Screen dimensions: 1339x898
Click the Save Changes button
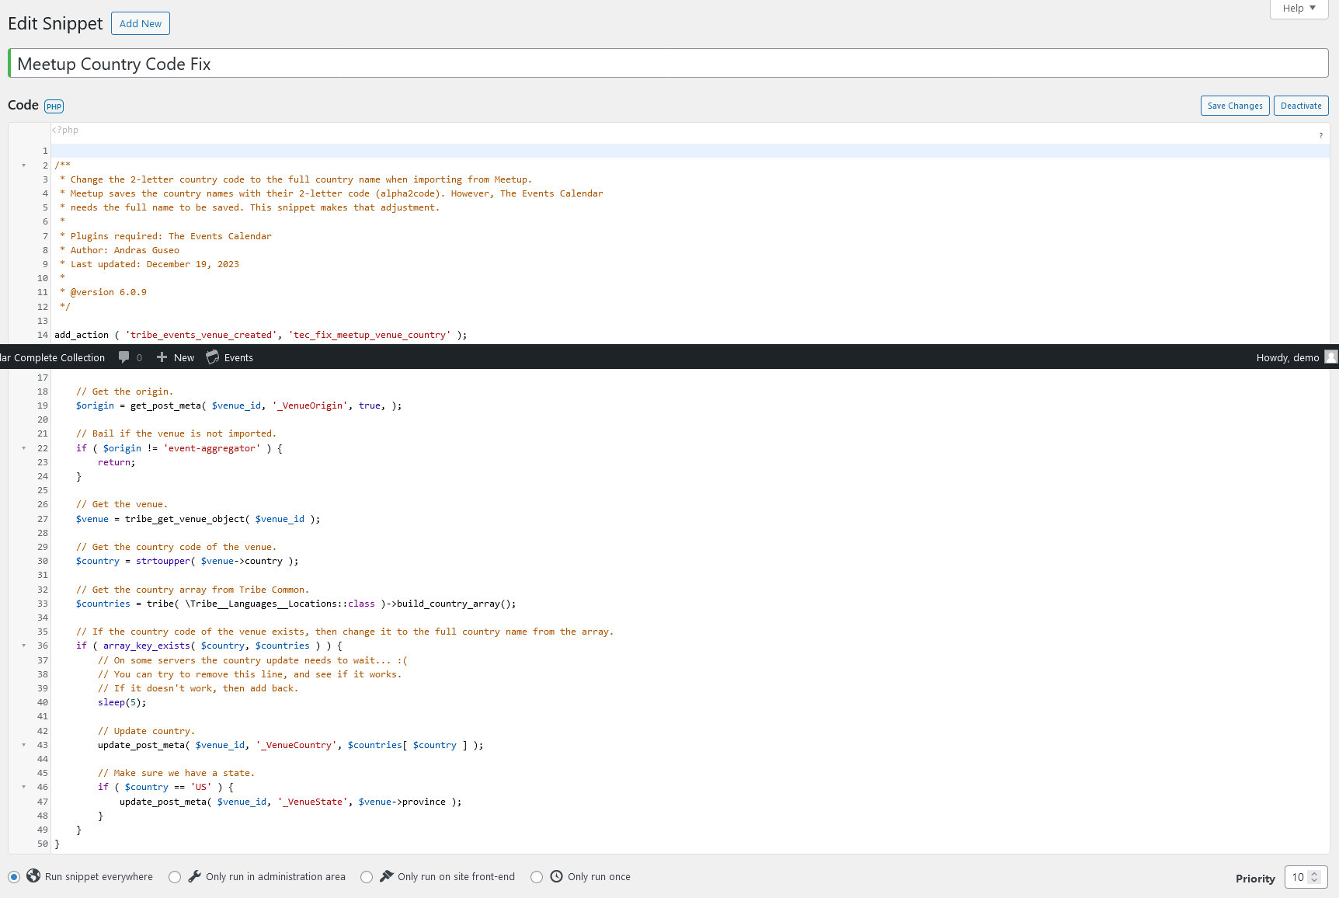[x=1234, y=105]
